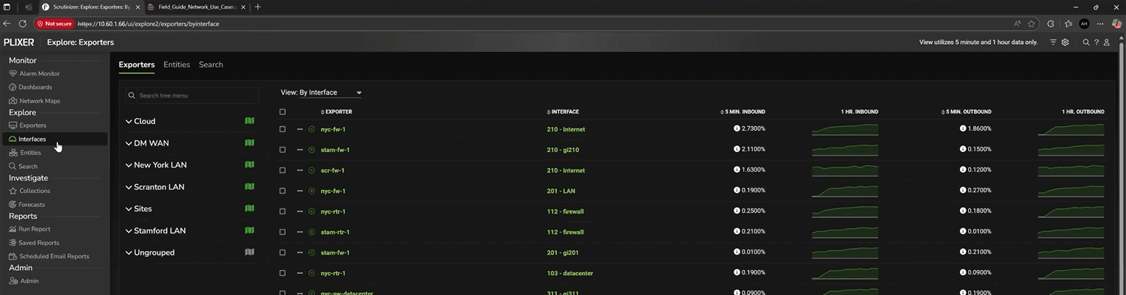Open Alarm Monitor in the sidebar
The image size is (1126, 295).
(40, 73)
